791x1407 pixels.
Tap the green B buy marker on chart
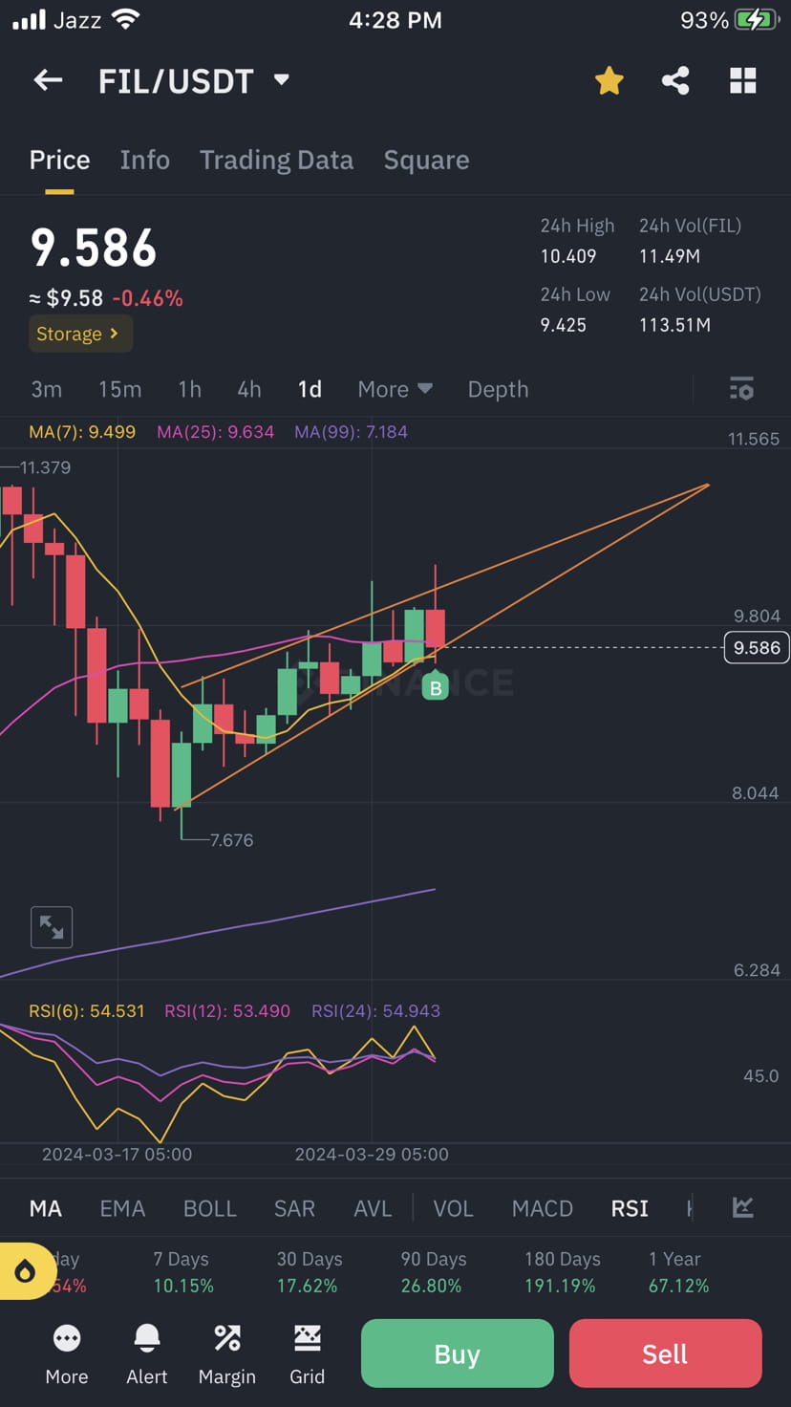(436, 685)
